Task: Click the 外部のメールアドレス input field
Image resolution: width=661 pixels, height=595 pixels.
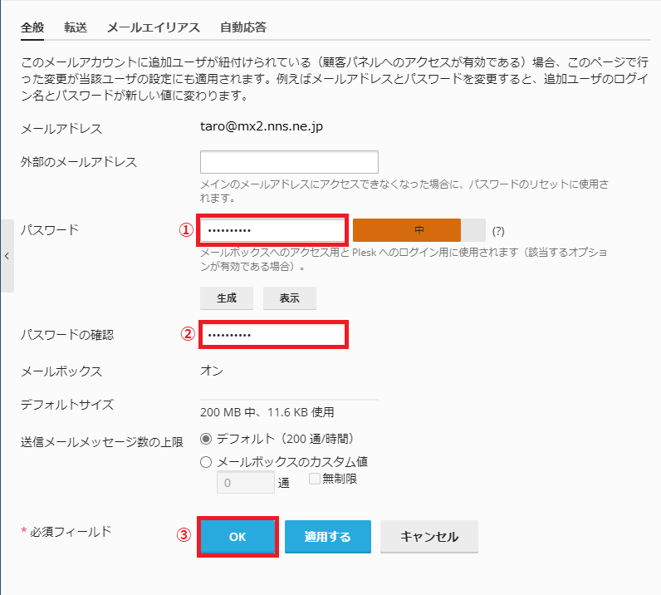Action: click(289, 162)
